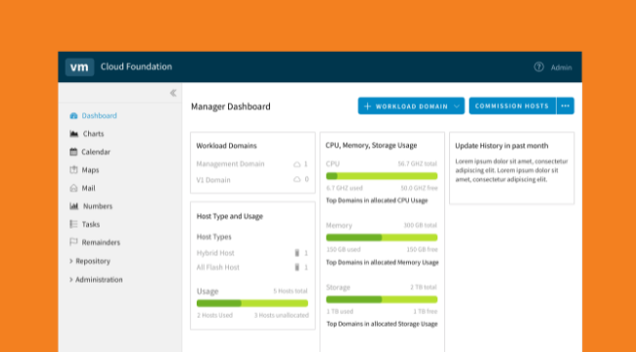Viewport: 636px width, 352px height.
Task: Click host icon beside All Flash Host
Action: point(296,267)
